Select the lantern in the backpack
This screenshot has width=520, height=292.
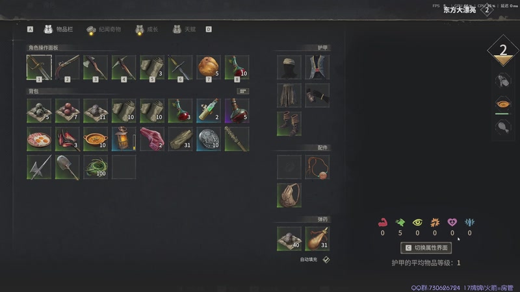pyautogui.click(x=123, y=139)
